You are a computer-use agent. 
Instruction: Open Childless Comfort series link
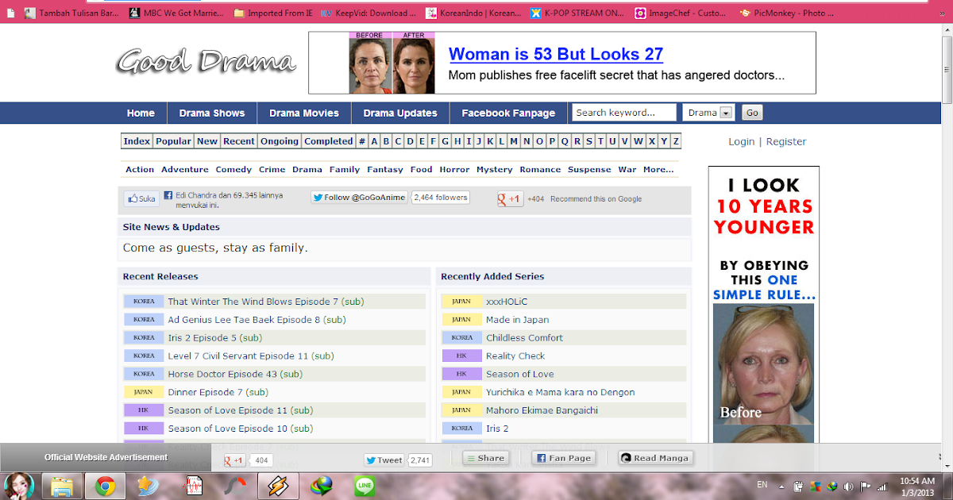524,337
